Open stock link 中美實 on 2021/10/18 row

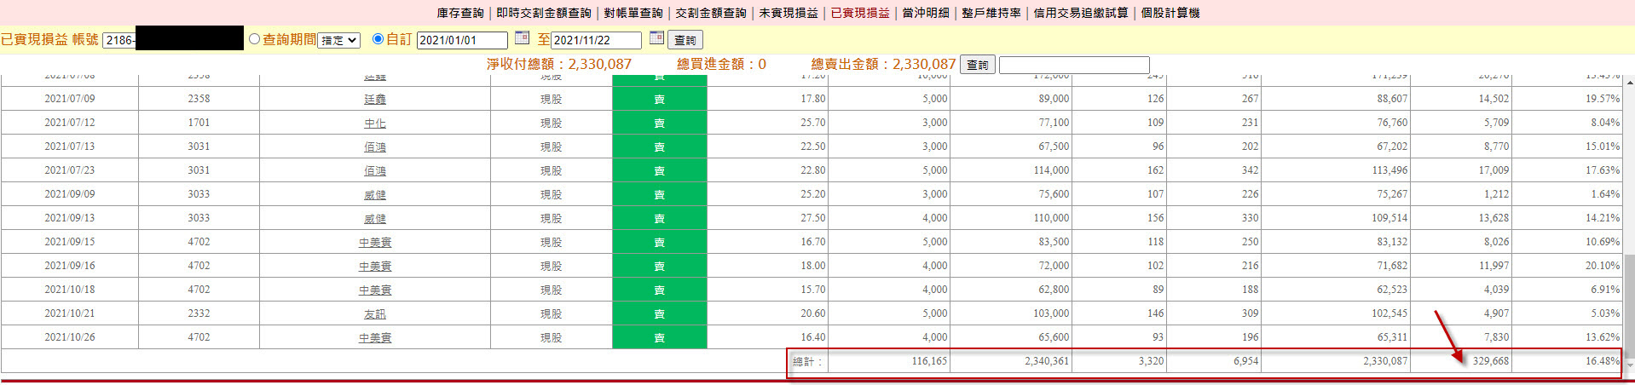click(x=375, y=290)
